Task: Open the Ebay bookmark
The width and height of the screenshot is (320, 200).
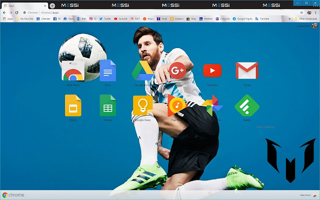Action: tap(191, 19)
